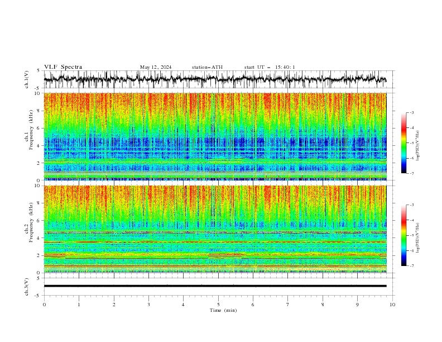Click the 'station=ATH' label
The height and width of the screenshot is (342, 442).
pos(207,67)
